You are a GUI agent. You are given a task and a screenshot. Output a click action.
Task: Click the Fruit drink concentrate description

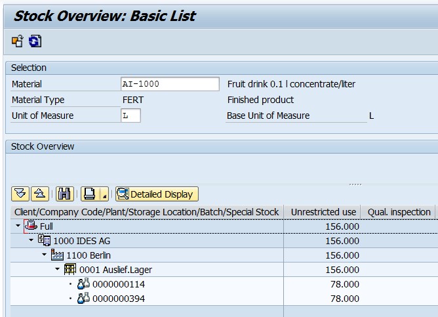click(x=291, y=84)
